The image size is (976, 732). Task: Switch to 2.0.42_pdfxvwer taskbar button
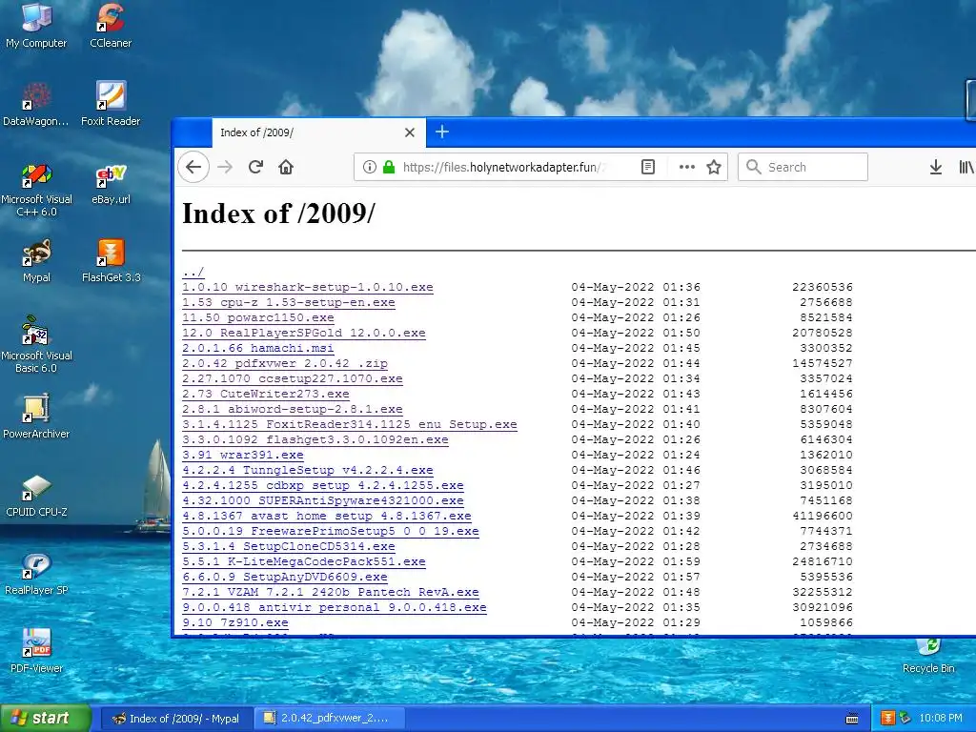330,719
